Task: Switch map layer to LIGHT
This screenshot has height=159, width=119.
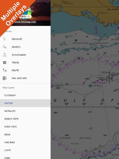Action: pyautogui.click(x=25, y=150)
